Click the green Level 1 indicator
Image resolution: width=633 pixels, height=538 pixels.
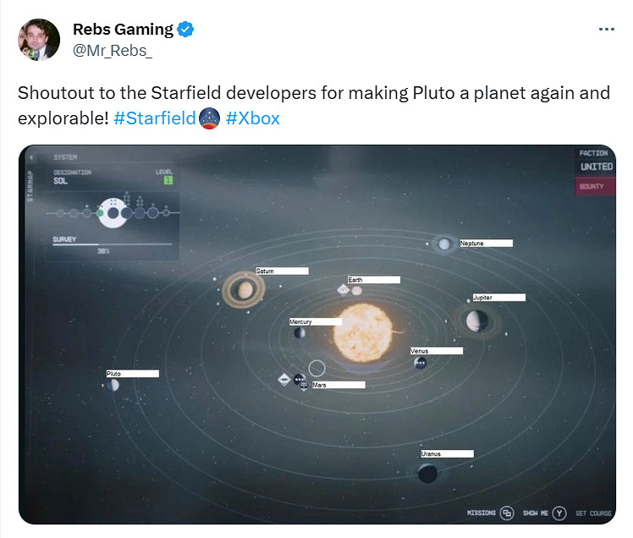pos(168,180)
